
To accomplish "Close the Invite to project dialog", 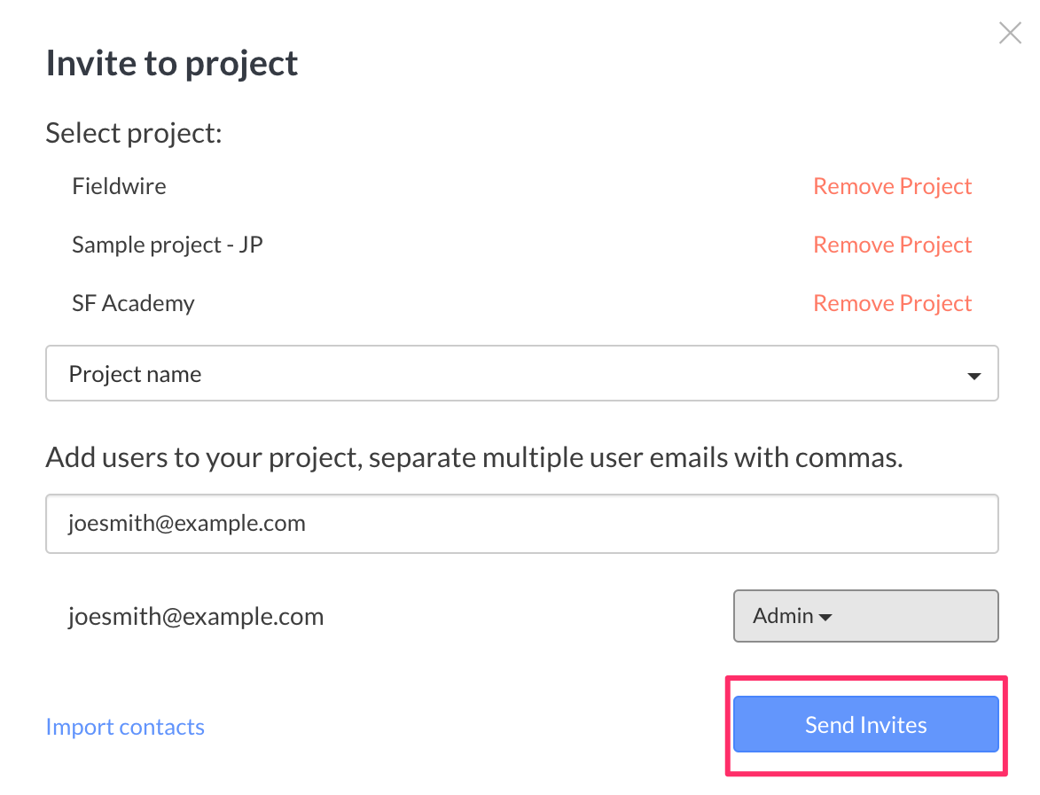I will click(1010, 33).
